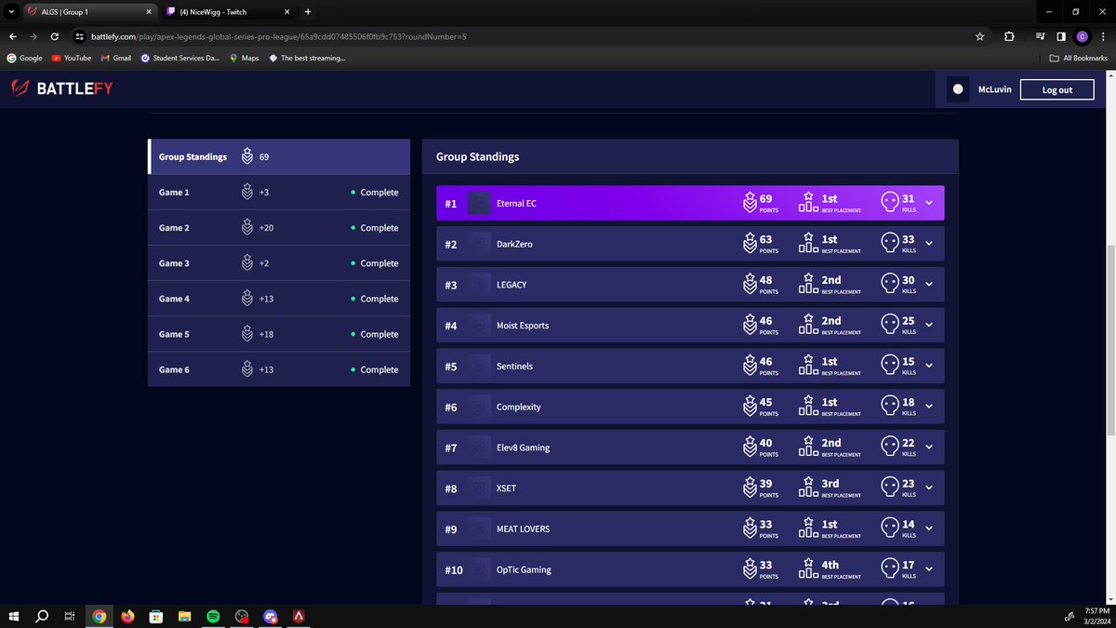Expand the DarkZero row chevron

pos(929,244)
